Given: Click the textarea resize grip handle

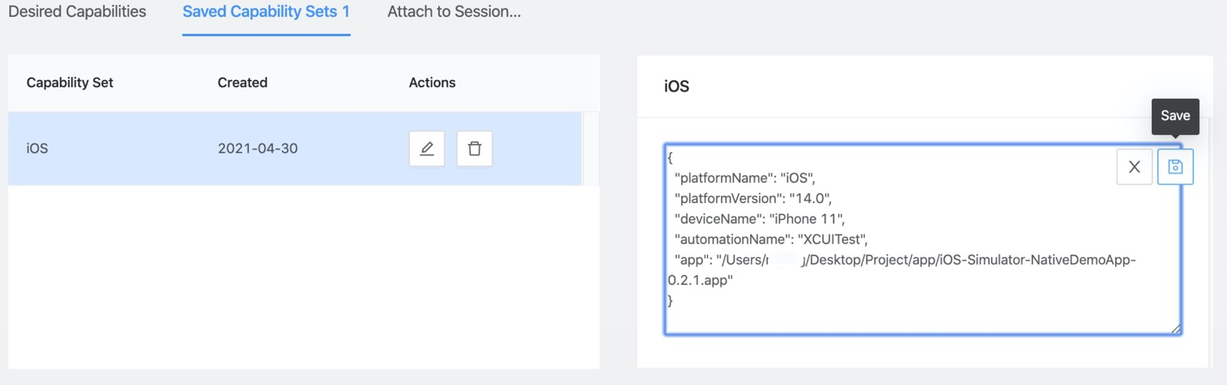Looking at the screenshot, I should coord(1175,328).
